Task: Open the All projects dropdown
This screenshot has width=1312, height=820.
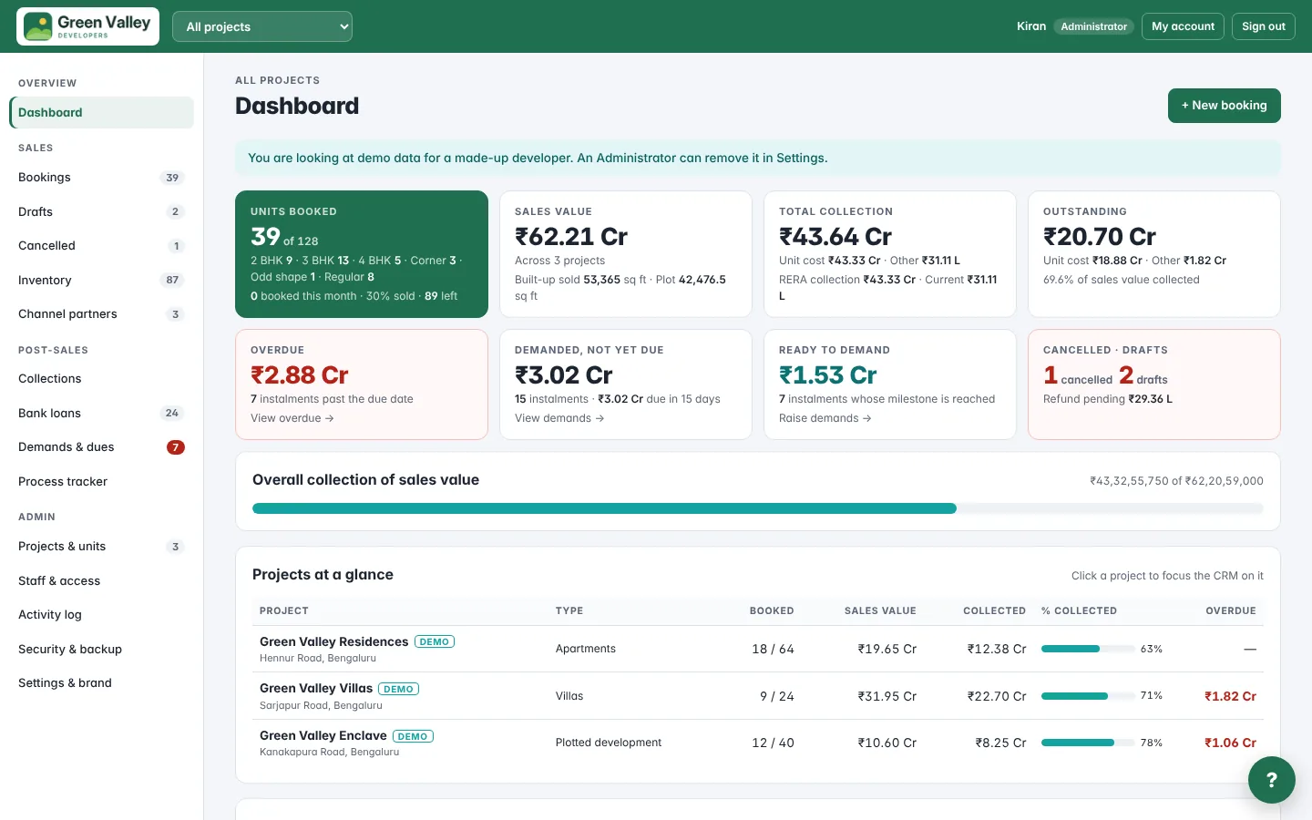Action: click(262, 26)
